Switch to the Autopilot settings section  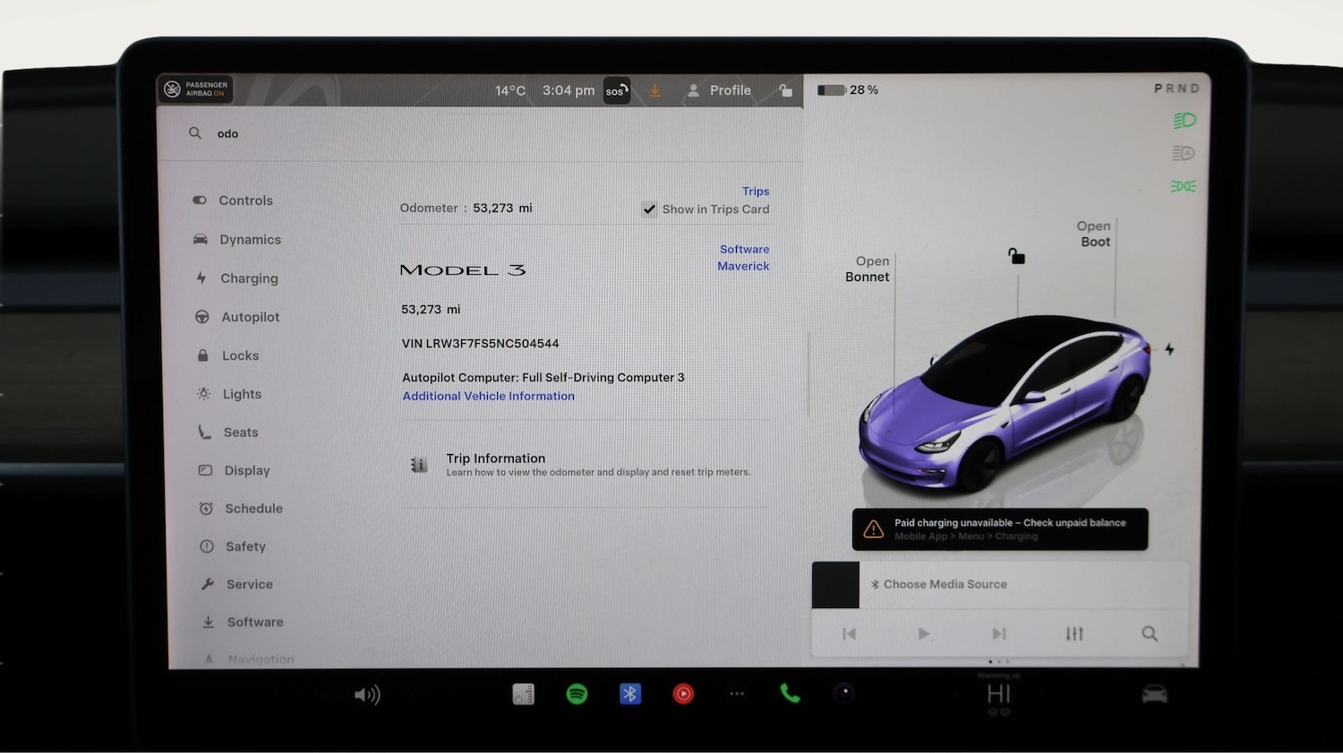click(x=252, y=317)
